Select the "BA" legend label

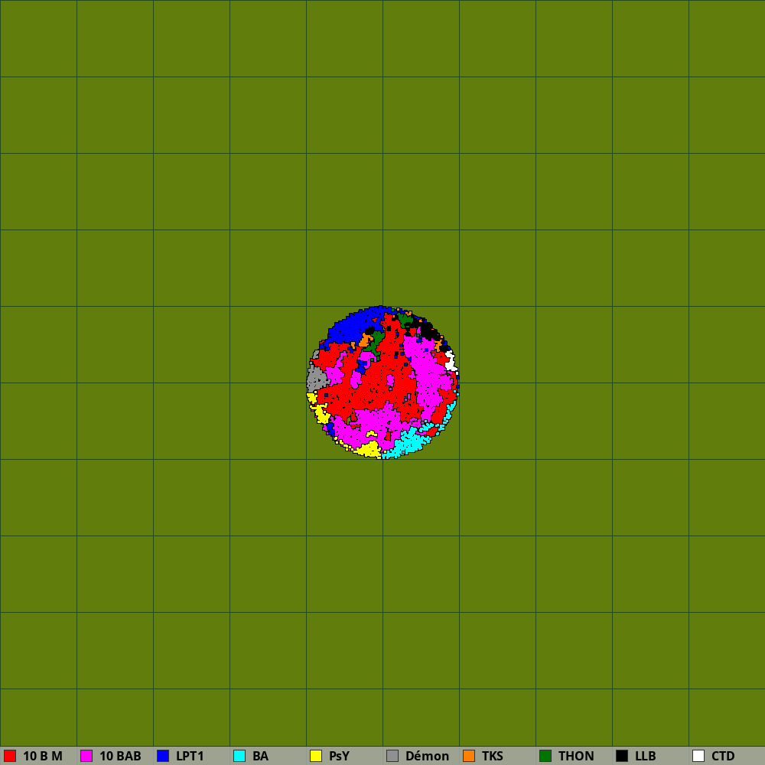[x=261, y=756]
